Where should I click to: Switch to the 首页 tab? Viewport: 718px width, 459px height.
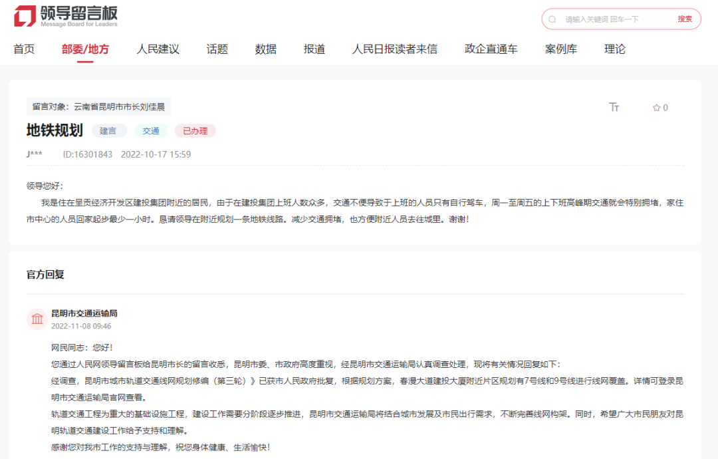tap(23, 48)
